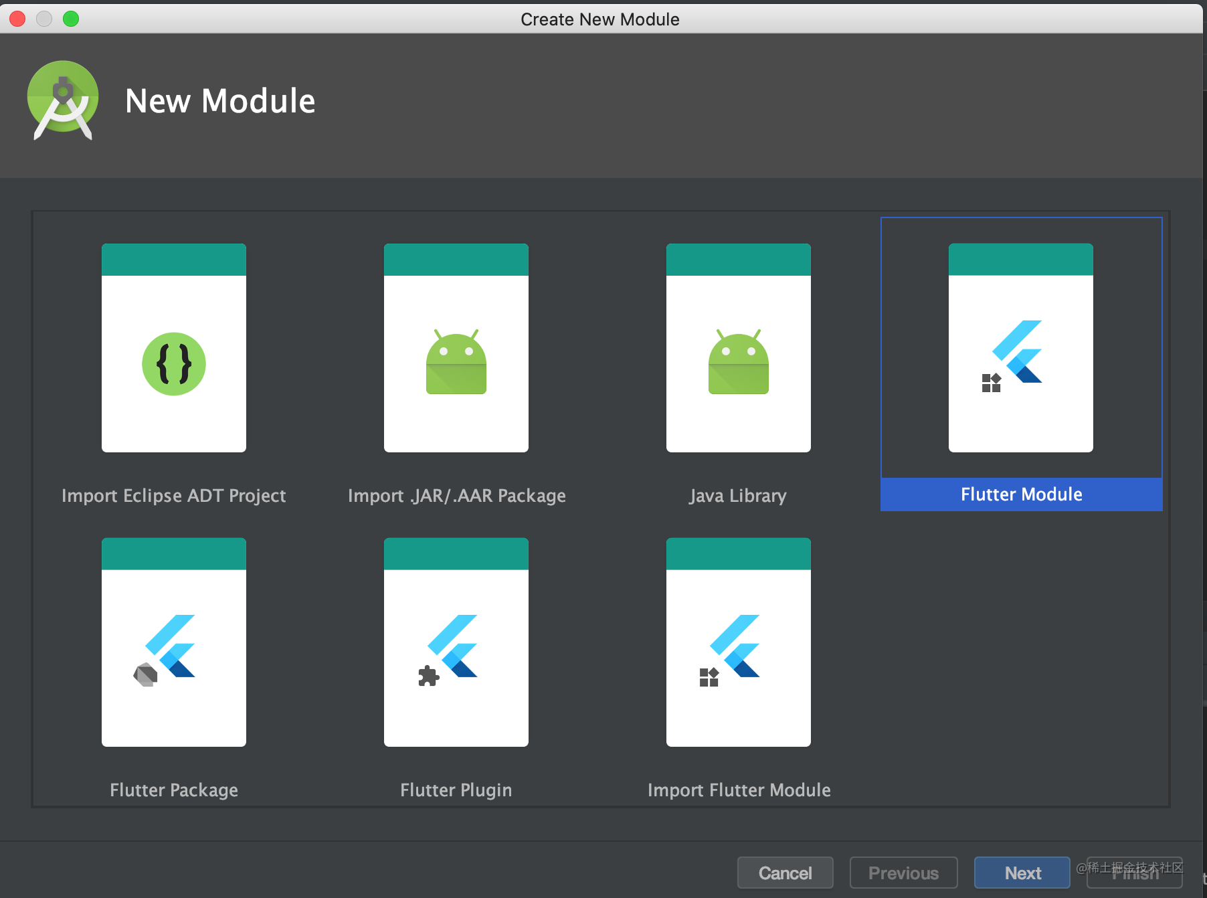Select the Flutter Package card
This screenshot has height=898, width=1207.
click(173, 642)
